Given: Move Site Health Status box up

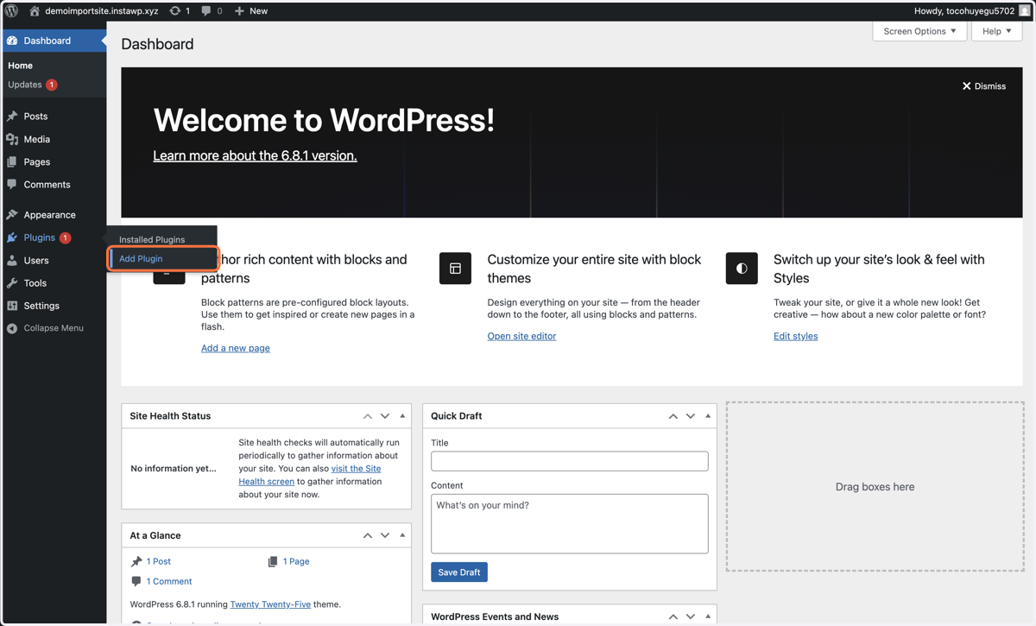Looking at the screenshot, I should click(x=368, y=416).
